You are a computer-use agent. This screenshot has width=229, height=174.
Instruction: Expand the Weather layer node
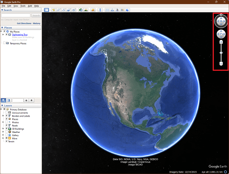[3, 132]
